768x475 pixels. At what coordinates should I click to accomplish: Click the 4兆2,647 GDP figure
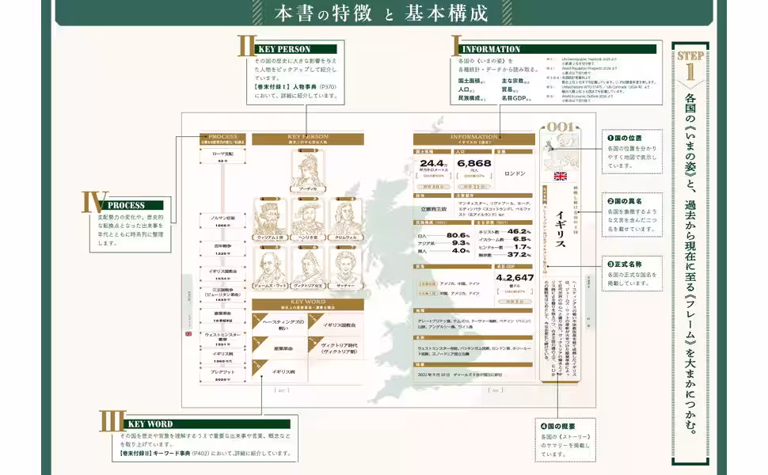(x=515, y=278)
